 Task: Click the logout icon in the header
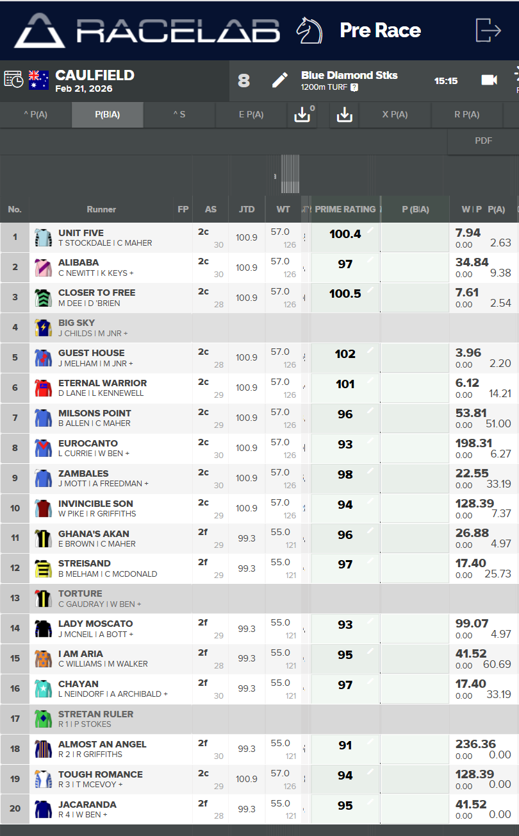coord(488,30)
